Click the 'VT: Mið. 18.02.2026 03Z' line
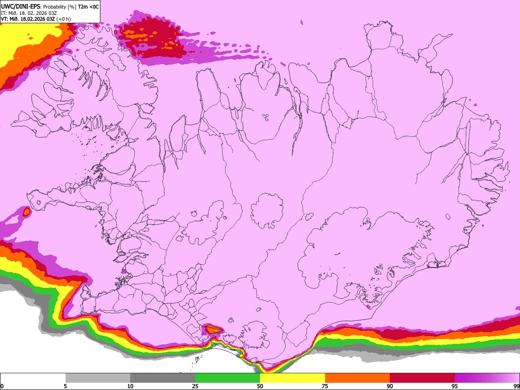This screenshot has height=390, width=520. [x=28, y=19]
